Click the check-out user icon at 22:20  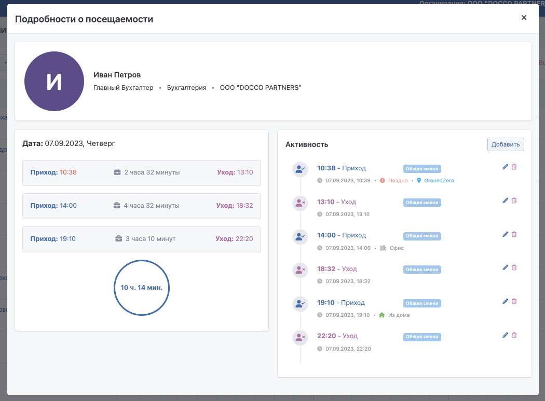tap(300, 337)
